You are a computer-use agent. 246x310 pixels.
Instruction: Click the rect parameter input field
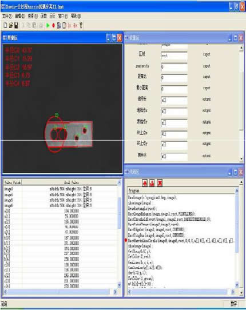tap(174, 55)
